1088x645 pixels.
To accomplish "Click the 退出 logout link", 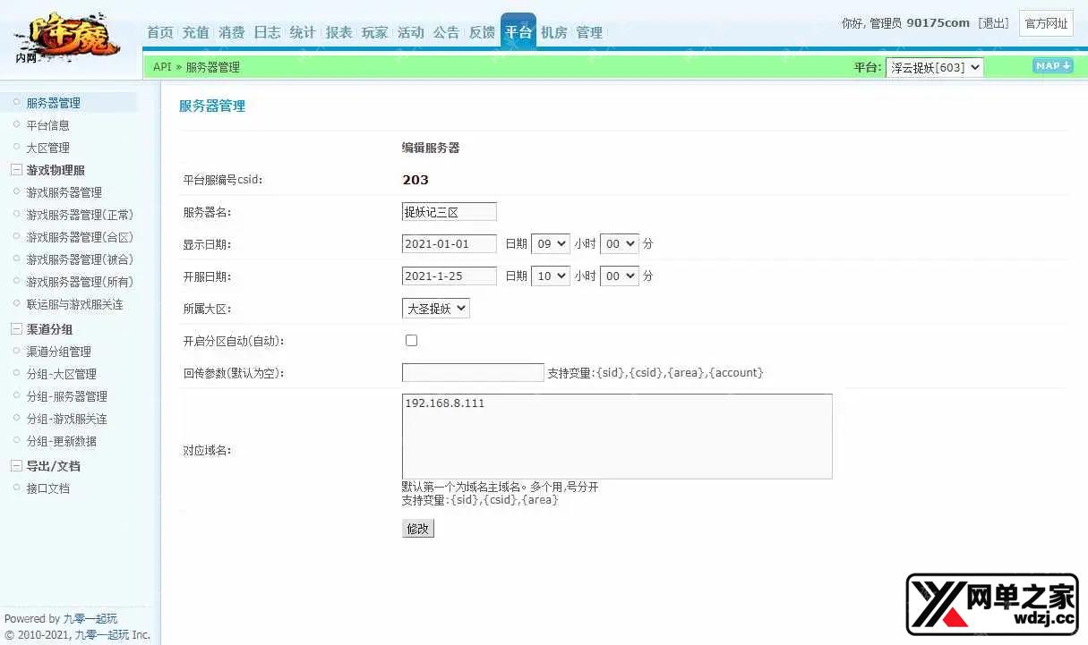I will [x=993, y=23].
